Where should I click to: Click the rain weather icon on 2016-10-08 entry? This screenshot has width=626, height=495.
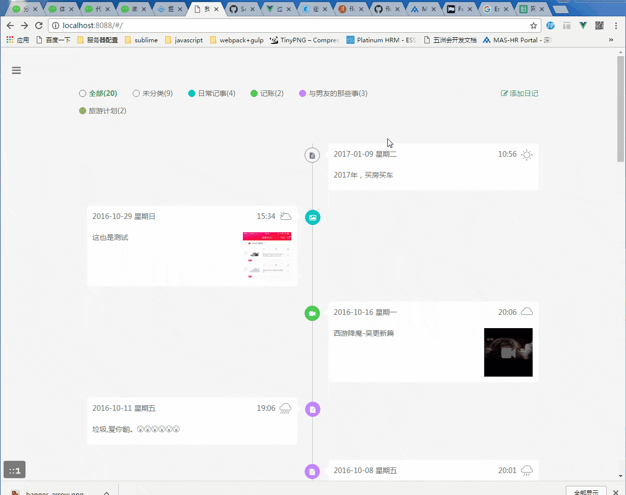pyautogui.click(x=527, y=471)
